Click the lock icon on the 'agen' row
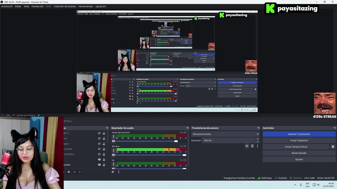Image resolution: width=337 pixels, height=189 pixels. (x=104, y=144)
